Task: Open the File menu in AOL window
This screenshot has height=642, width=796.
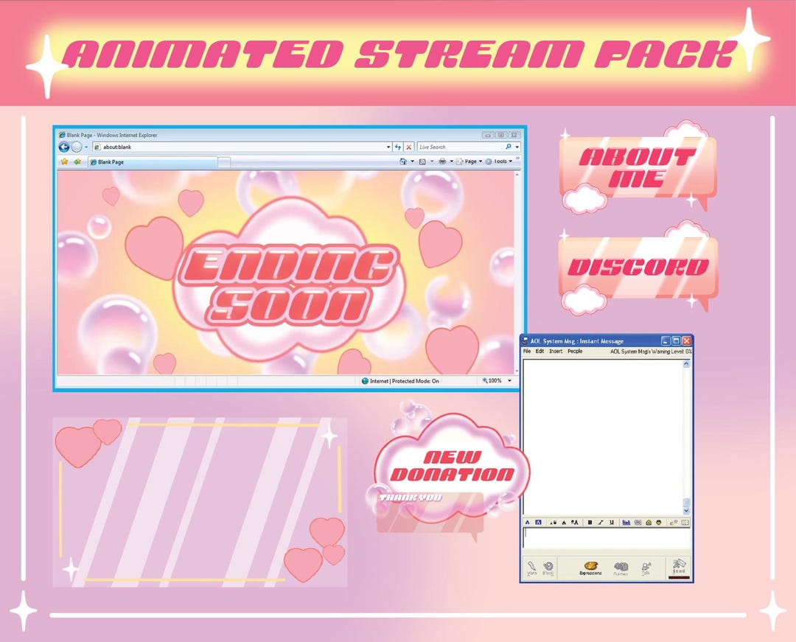Action: (526, 352)
